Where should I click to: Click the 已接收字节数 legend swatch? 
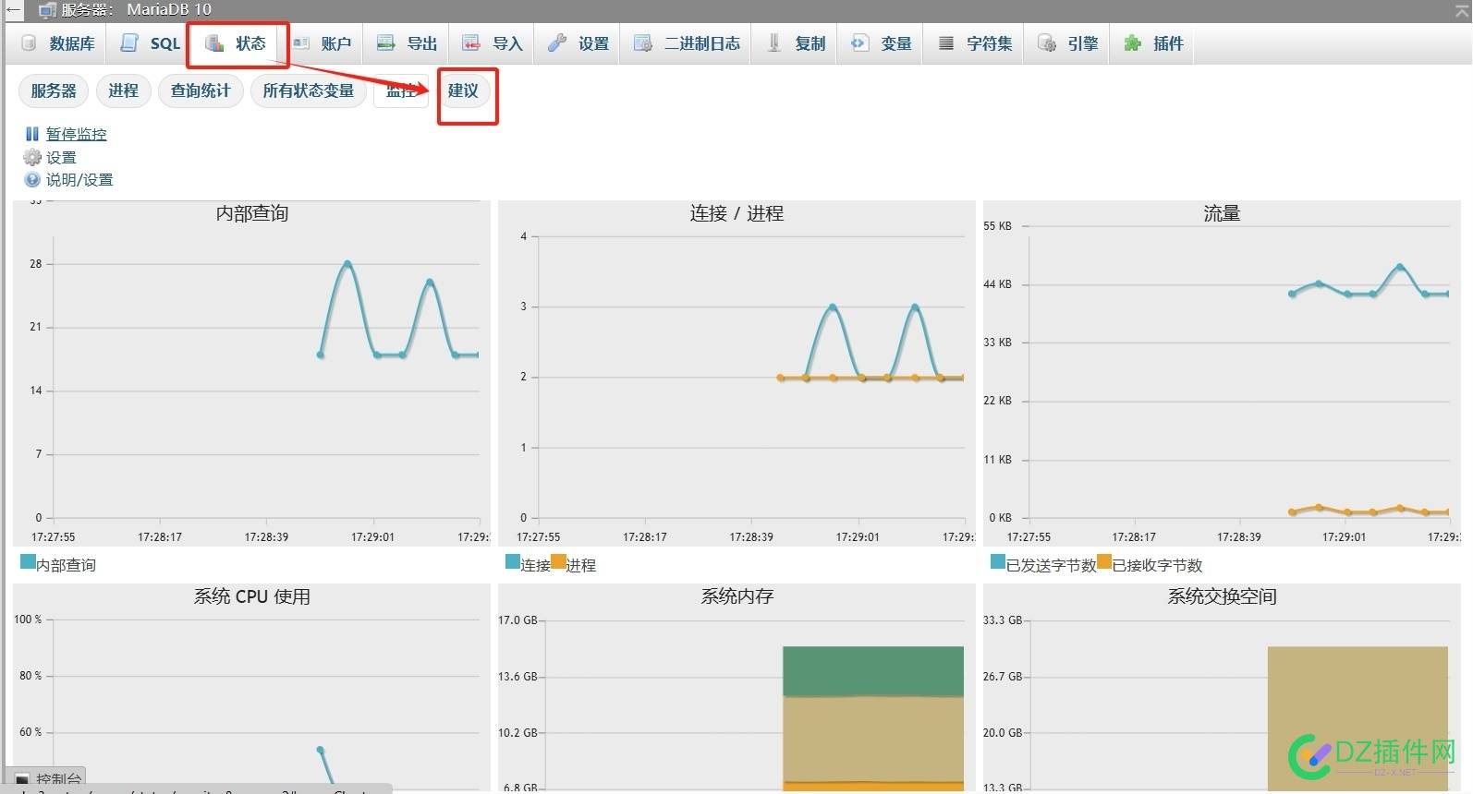[x=1104, y=561]
